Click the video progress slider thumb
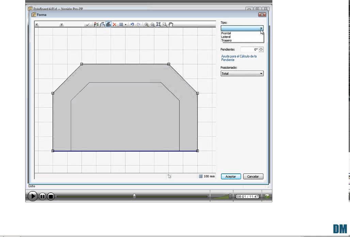 [x=134, y=196]
